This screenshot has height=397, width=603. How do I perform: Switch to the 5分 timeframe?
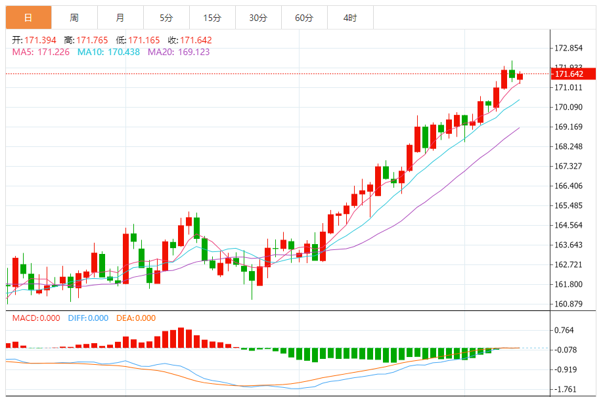[166, 18]
